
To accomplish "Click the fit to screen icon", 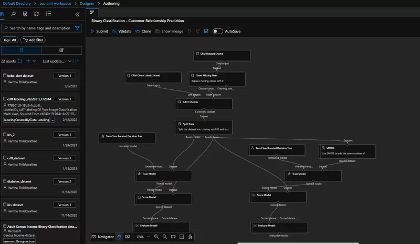I will (173, 237).
